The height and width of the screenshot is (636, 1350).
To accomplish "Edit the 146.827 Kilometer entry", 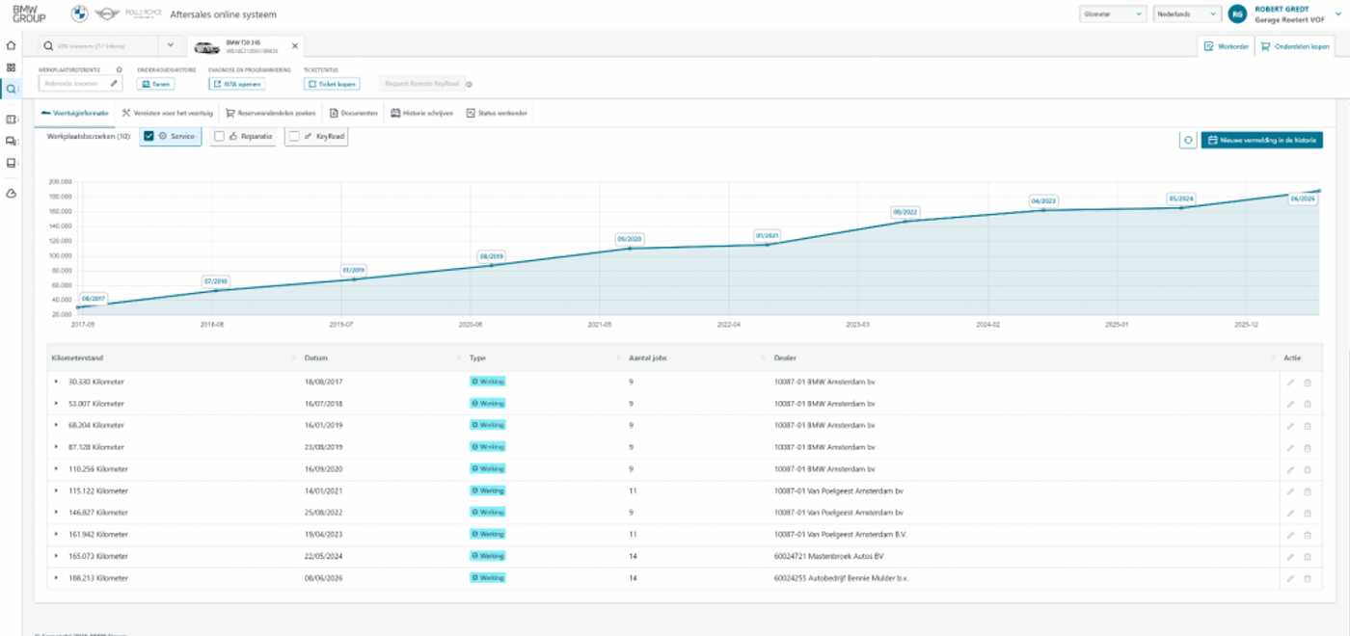I will coord(1290,513).
